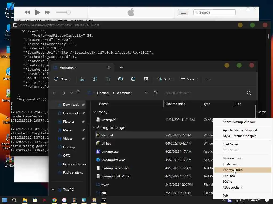Refresh the Webserver folder
The width and height of the screenshot is (273, 204).
(x=155, y=93)
